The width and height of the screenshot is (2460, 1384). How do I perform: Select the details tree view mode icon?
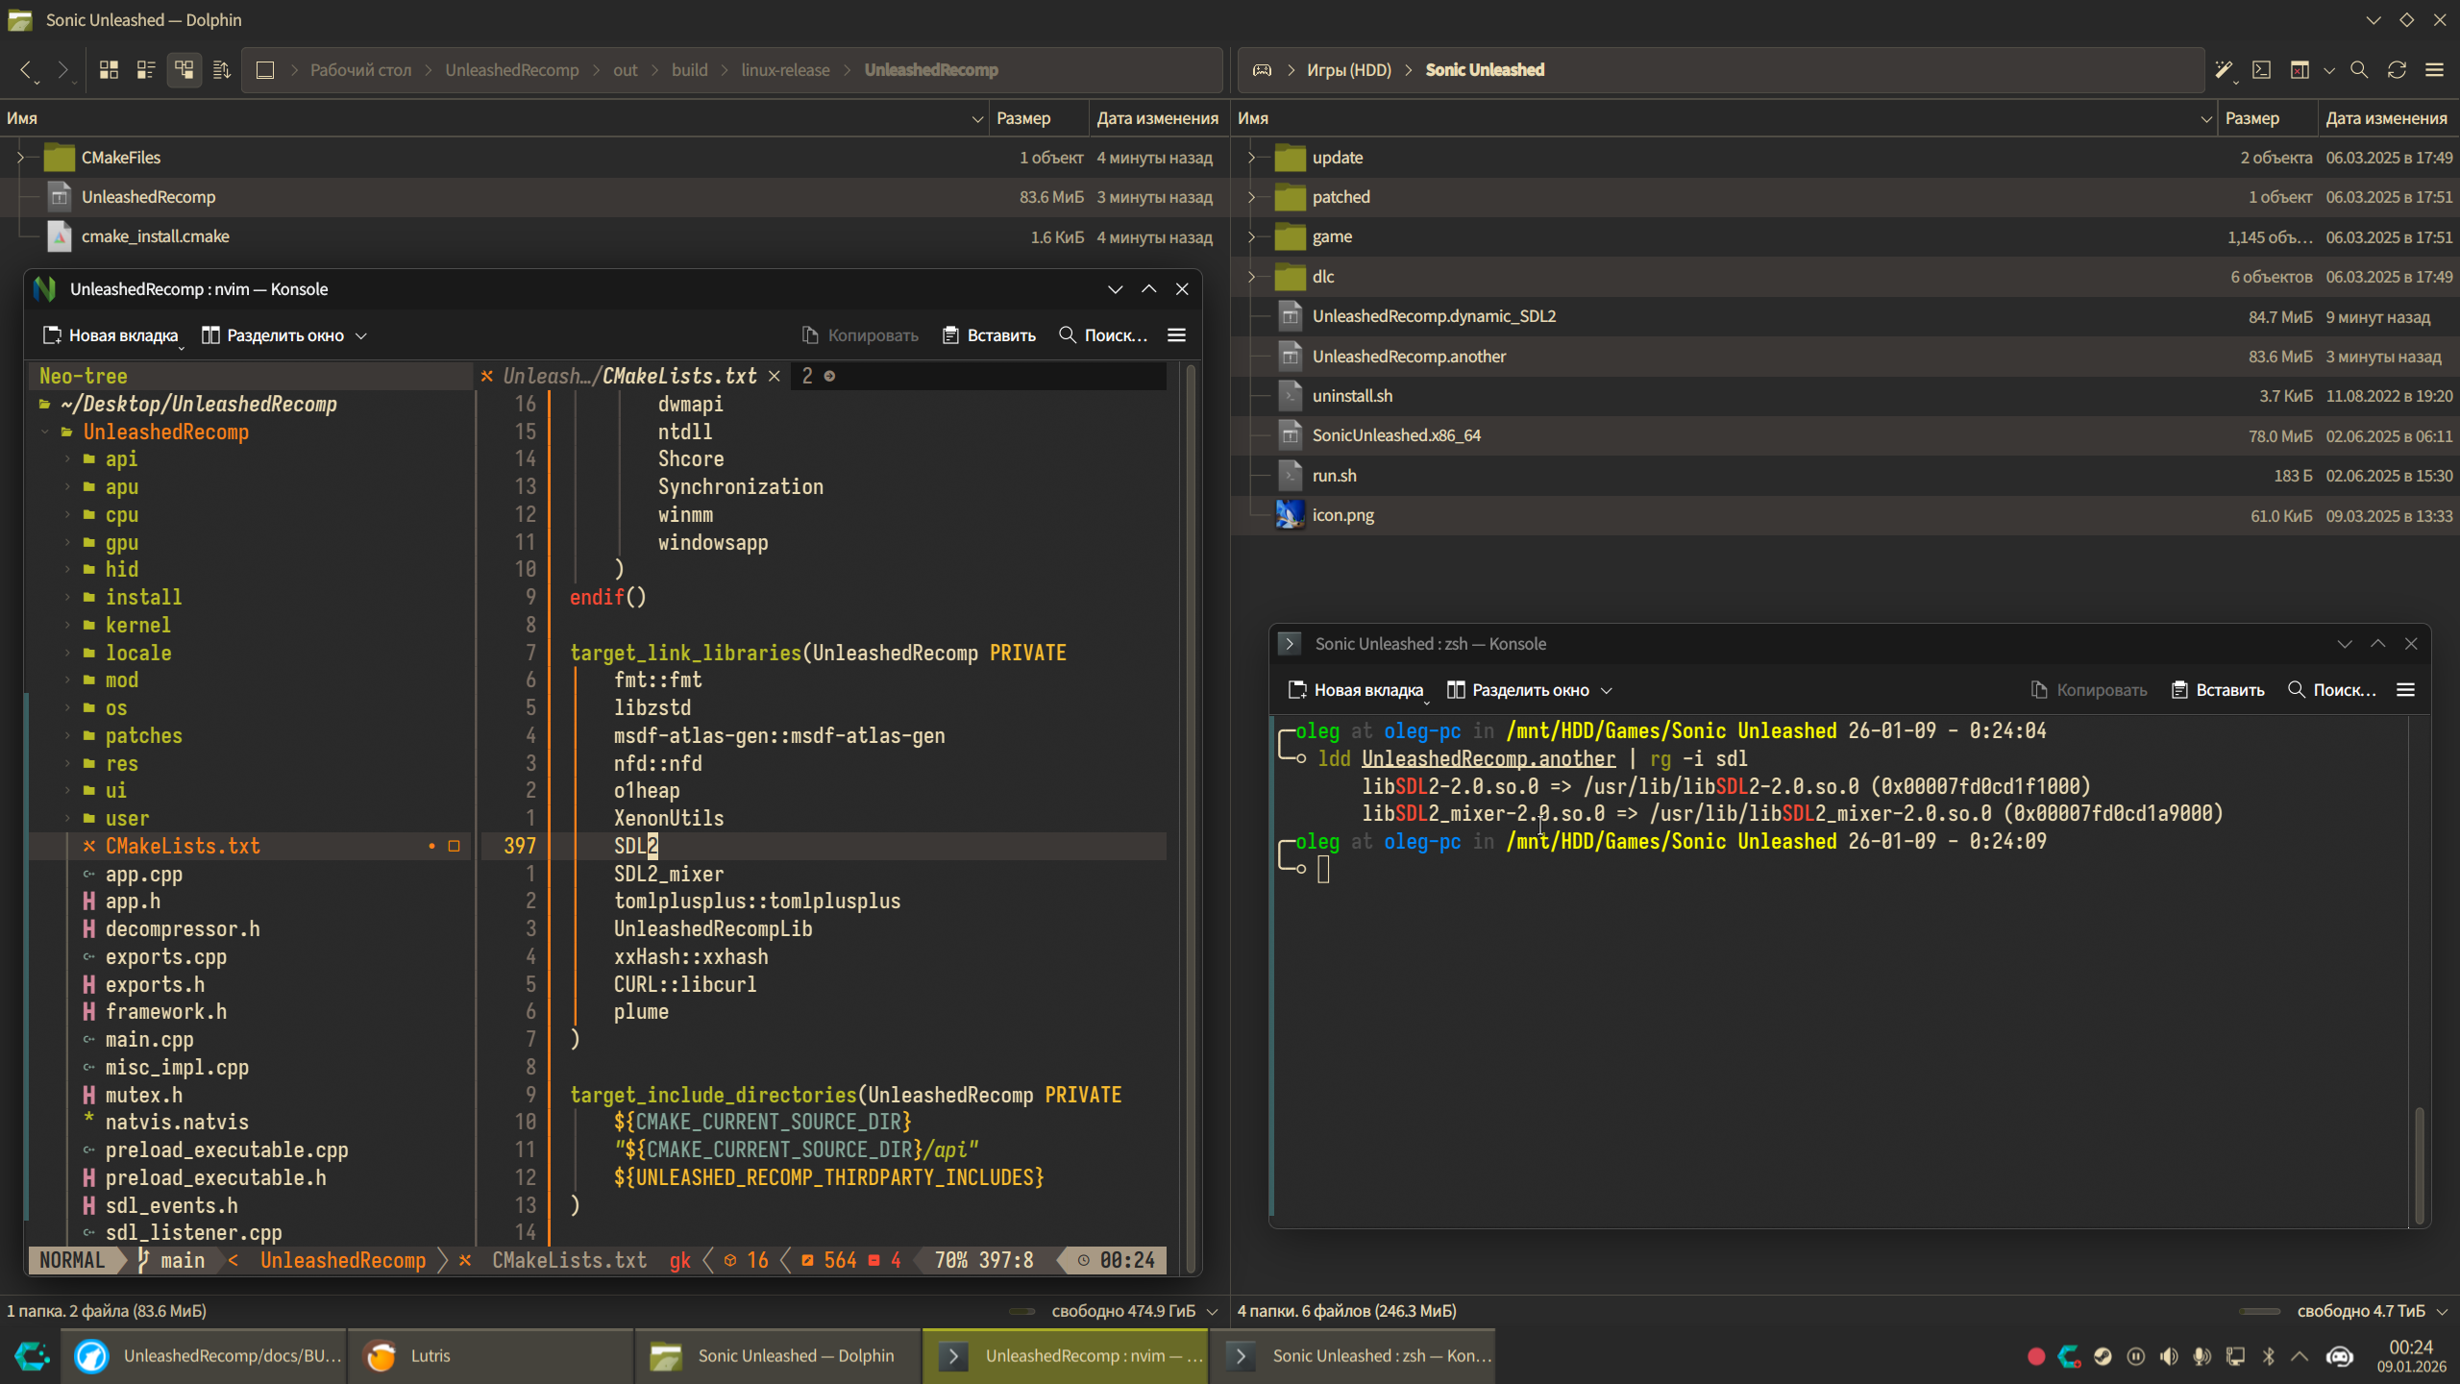(x=184, y=70)
